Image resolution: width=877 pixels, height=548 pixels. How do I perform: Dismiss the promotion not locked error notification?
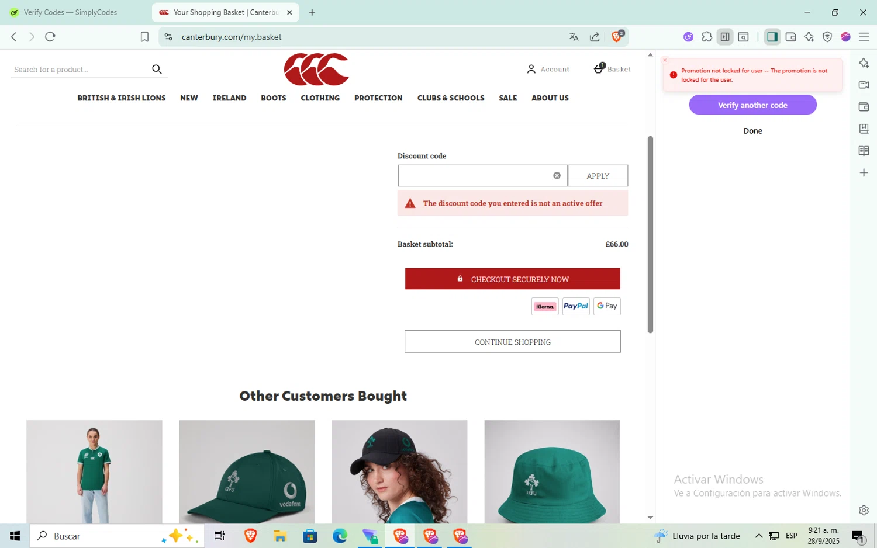point(665,60)
